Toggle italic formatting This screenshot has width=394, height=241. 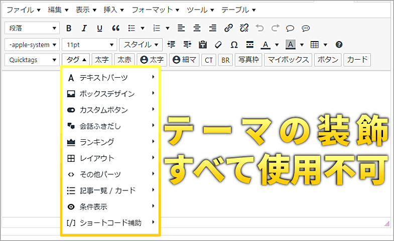[84, 28]
